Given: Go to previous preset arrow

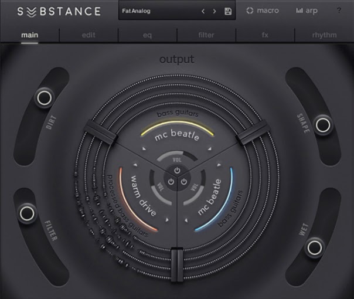Looking at the screenshot, I should point(203,11).
